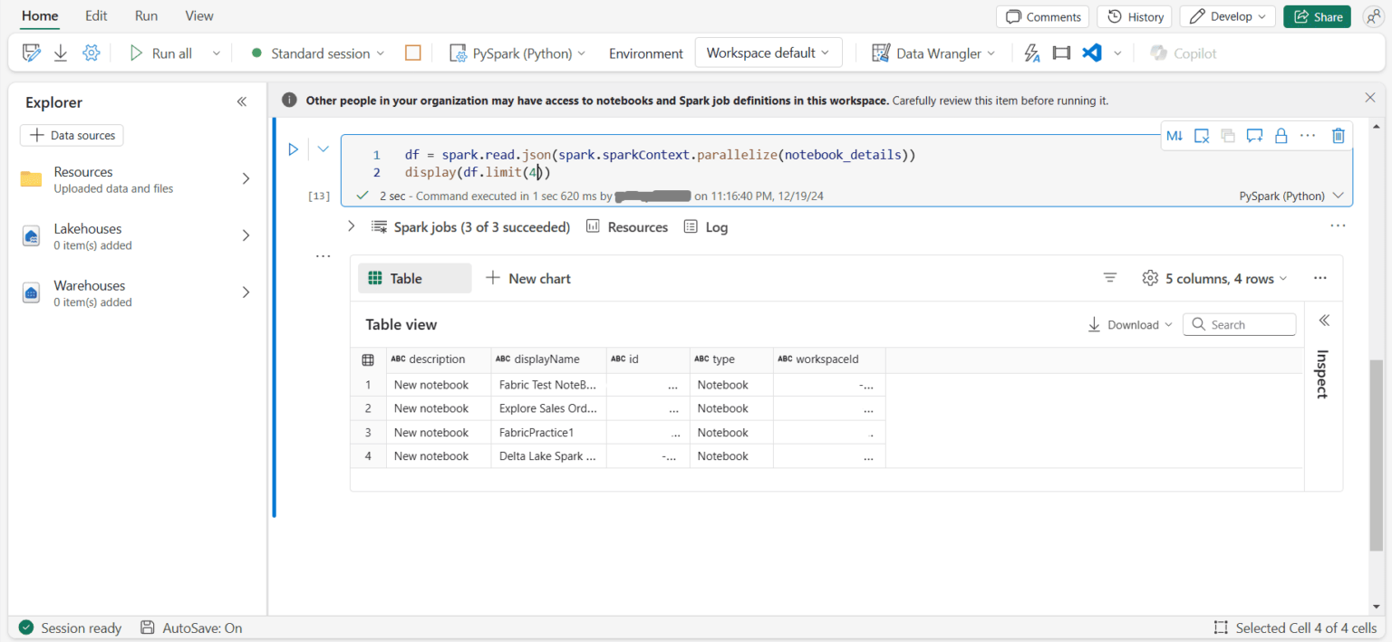Open cell language PySpark dropdown at cell bottom
This screenshot has height=642, width=1392.
click(x=1290, y=196)
